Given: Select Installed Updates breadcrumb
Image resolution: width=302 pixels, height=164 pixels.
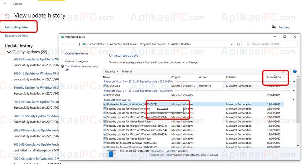Looking at the screenshot, I should 180,44.
